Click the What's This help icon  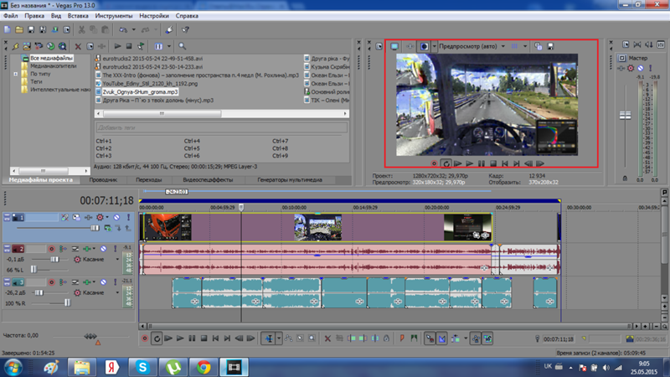[185, 30]
